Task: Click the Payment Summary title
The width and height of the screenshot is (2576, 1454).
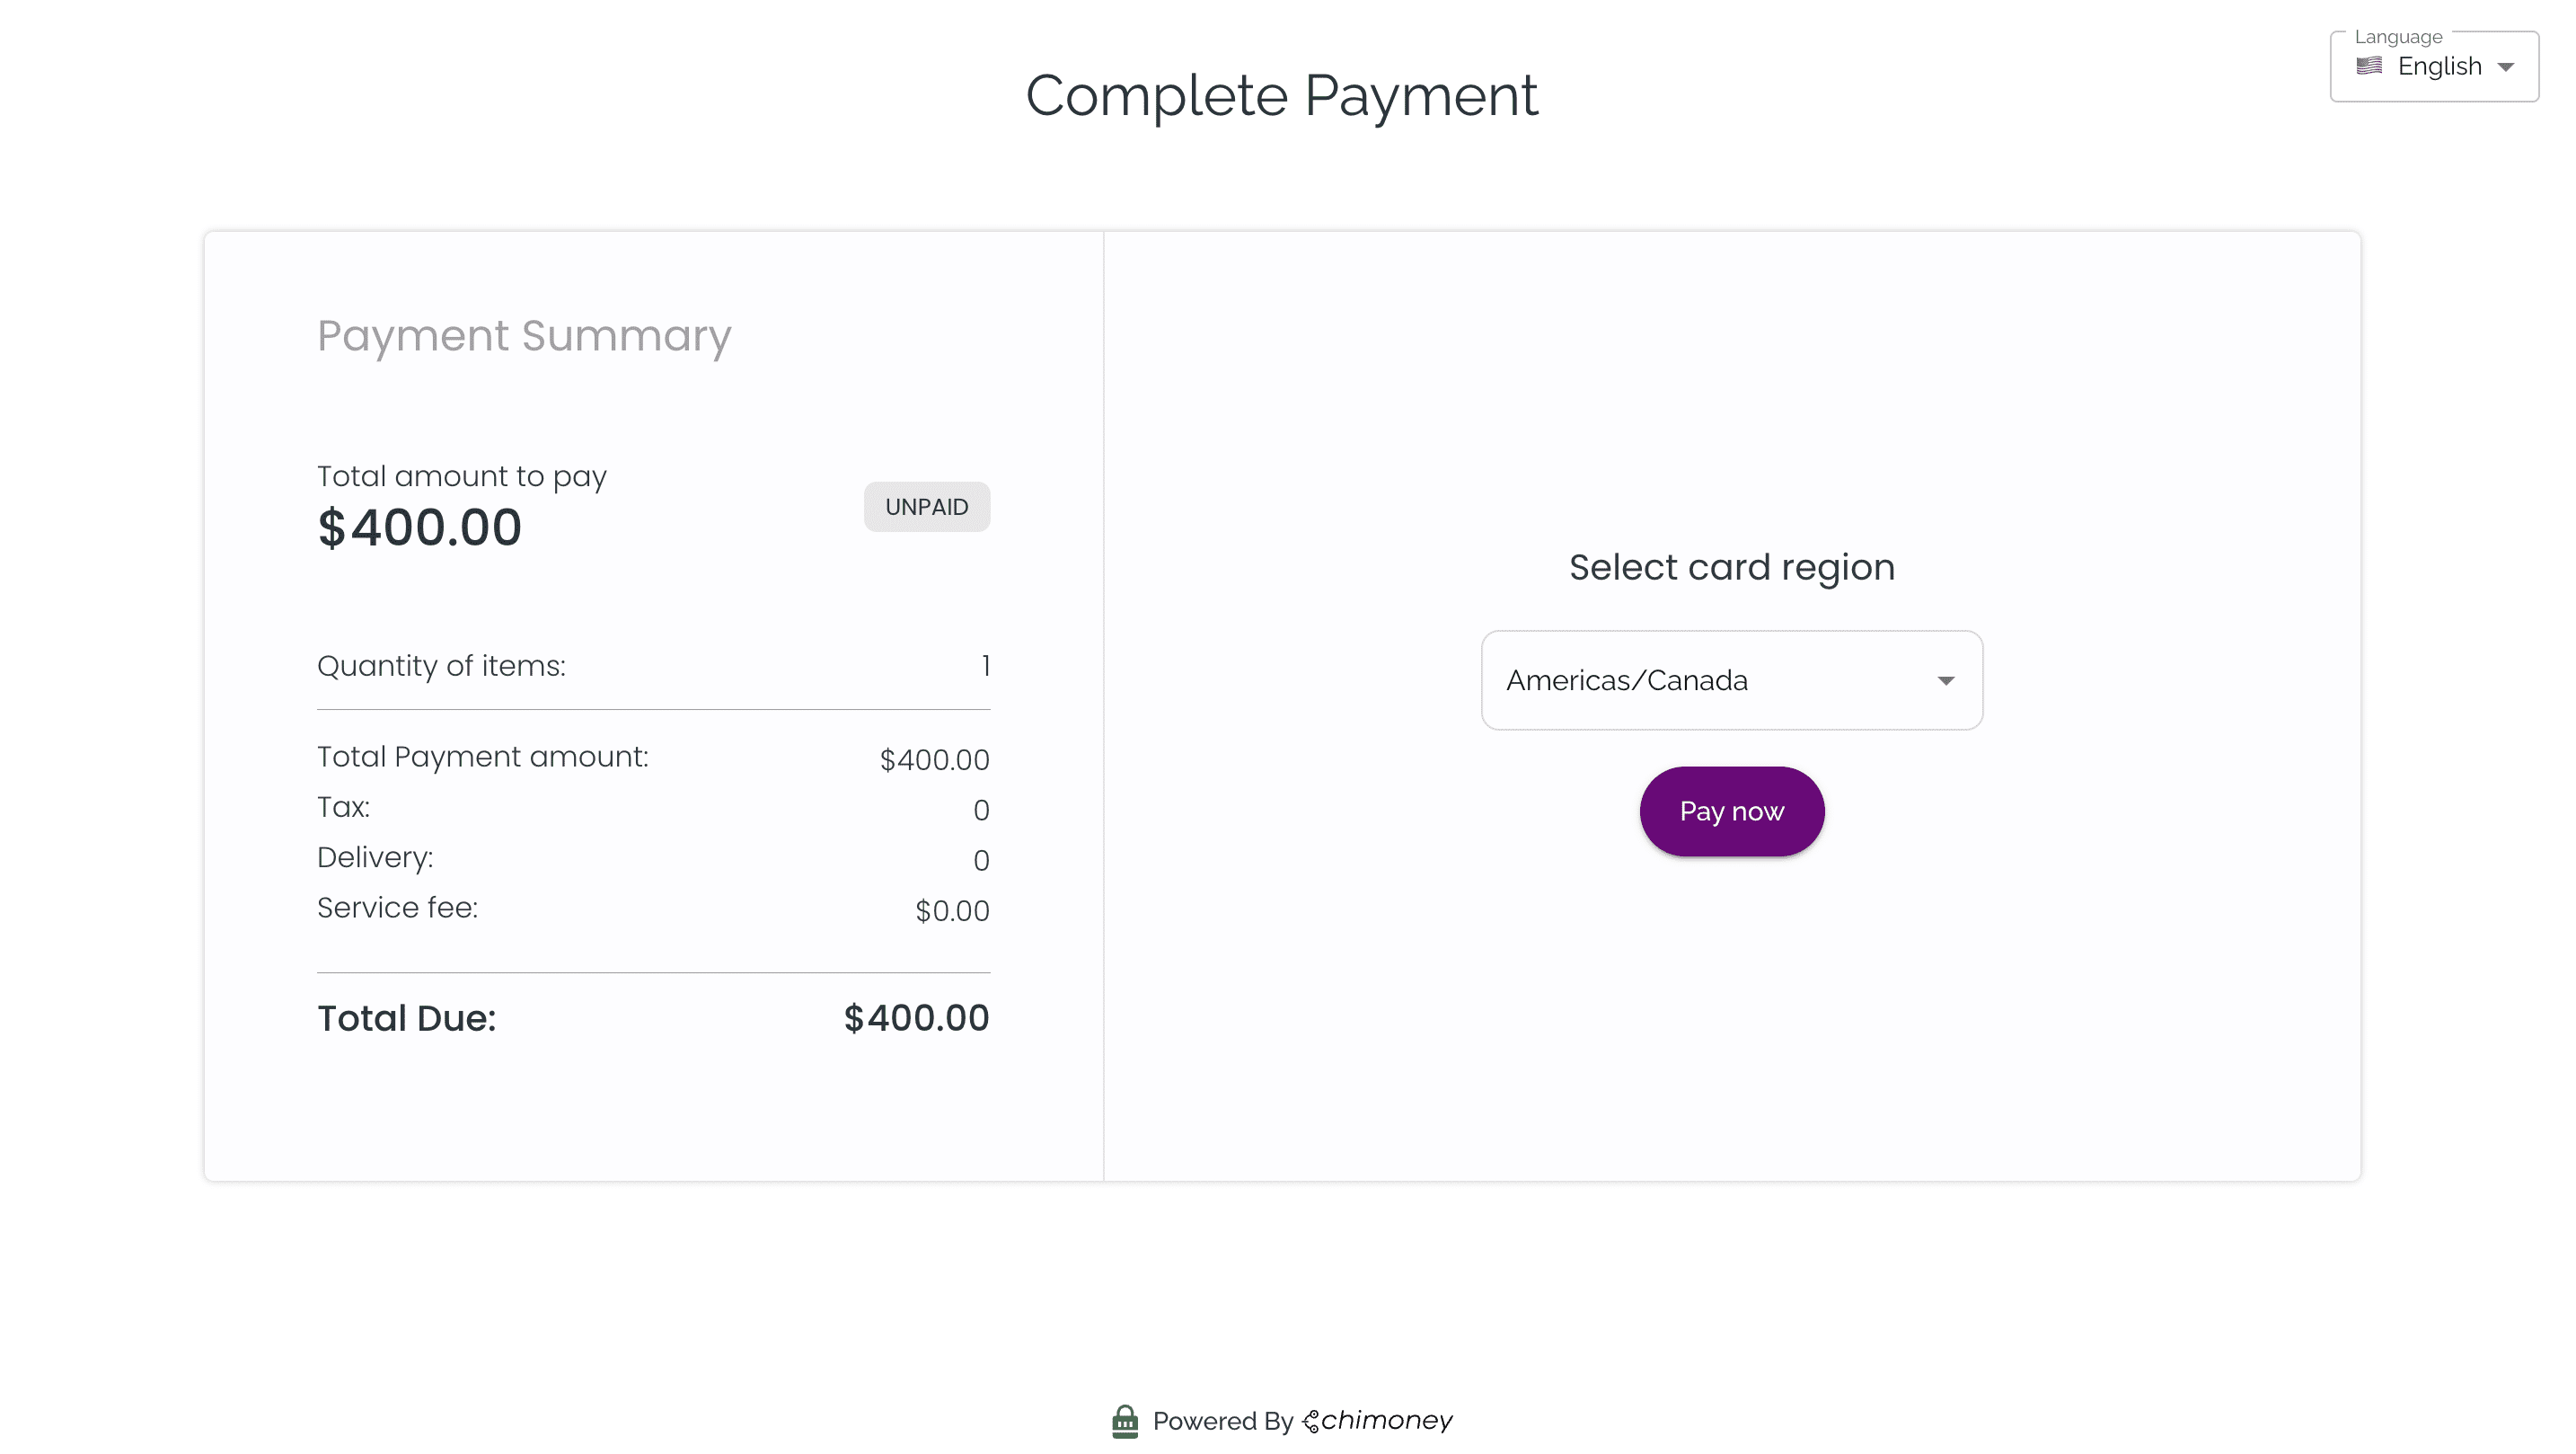Action: point(524,336)
